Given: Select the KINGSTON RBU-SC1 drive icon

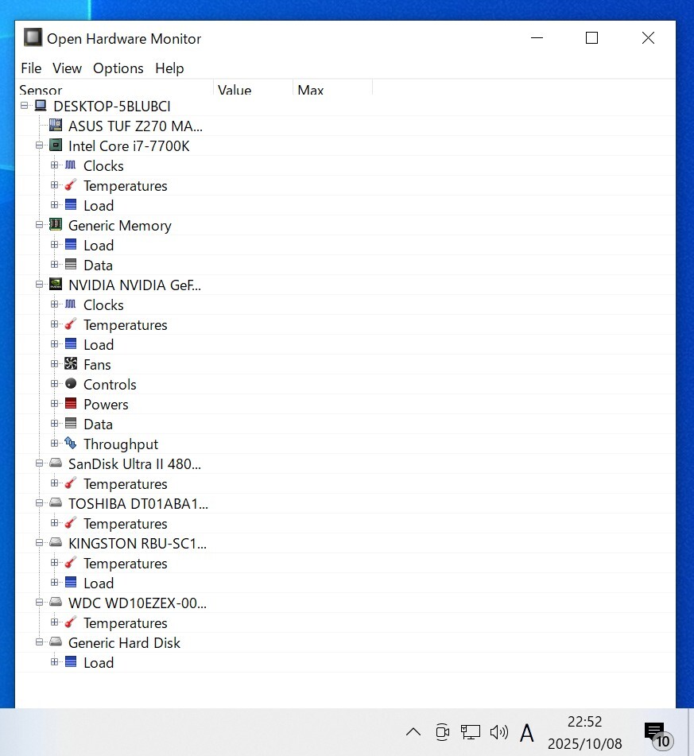Looking at the screenshot, I should [56, 543].
